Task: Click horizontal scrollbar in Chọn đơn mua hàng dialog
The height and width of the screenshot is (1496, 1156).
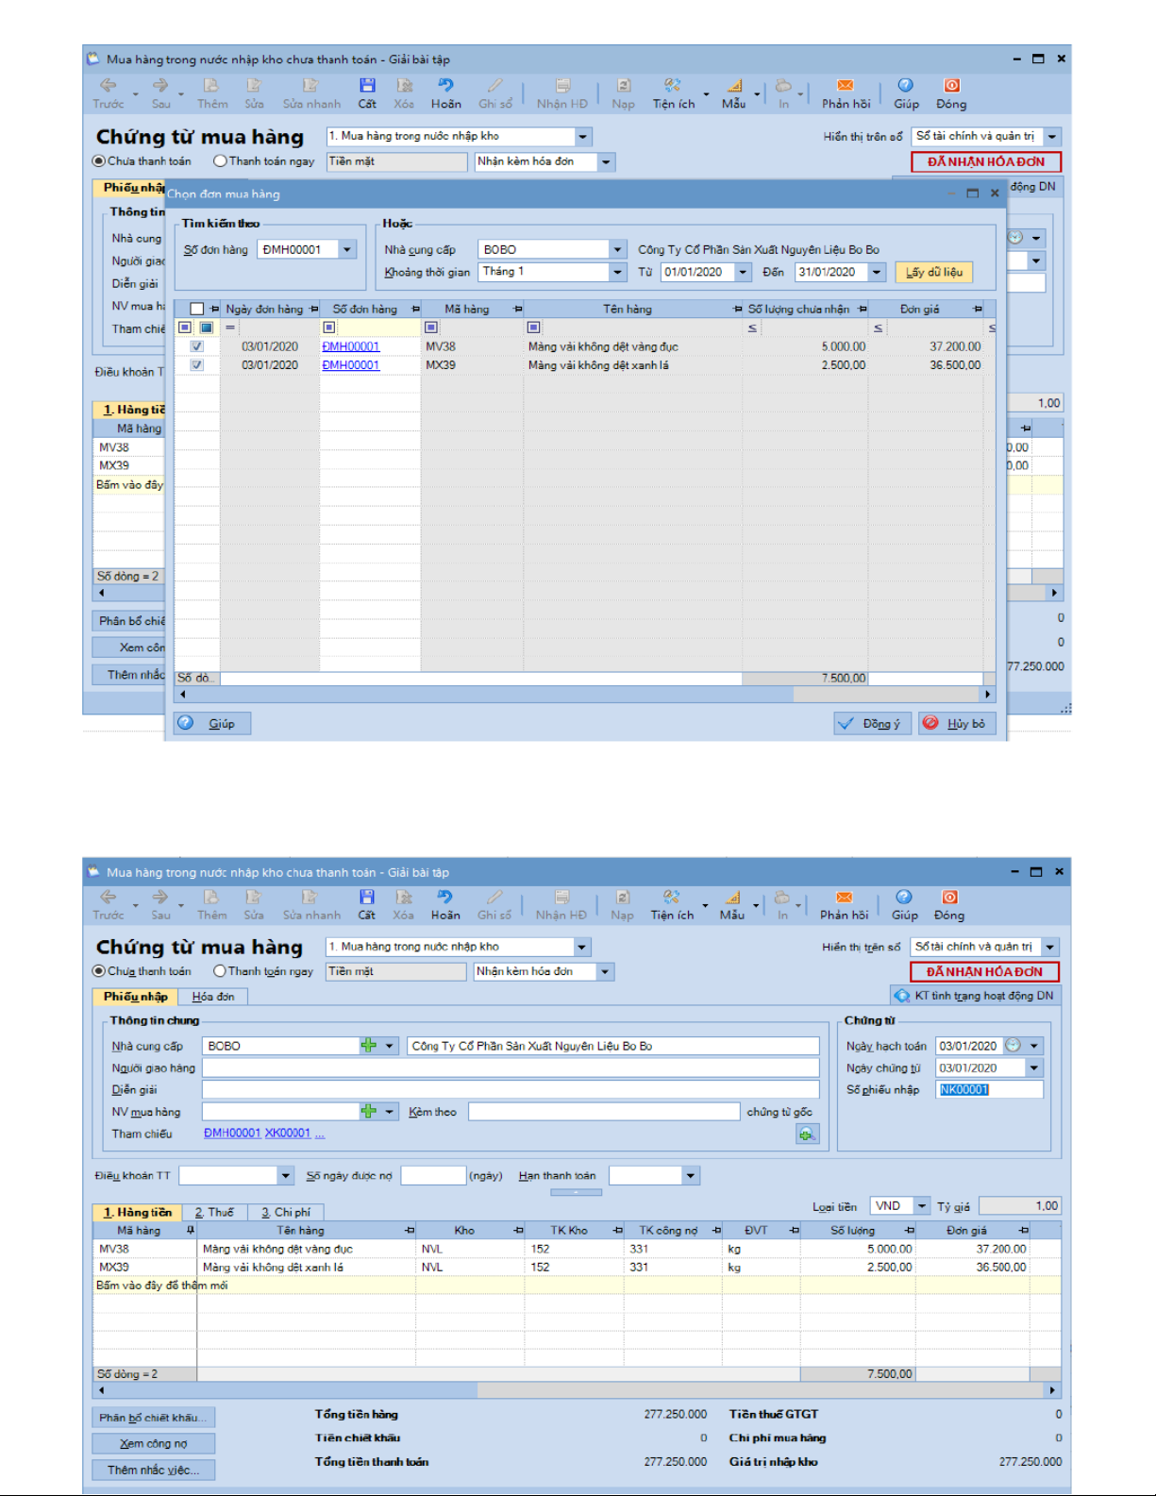Action: click(x=585, y=694)
